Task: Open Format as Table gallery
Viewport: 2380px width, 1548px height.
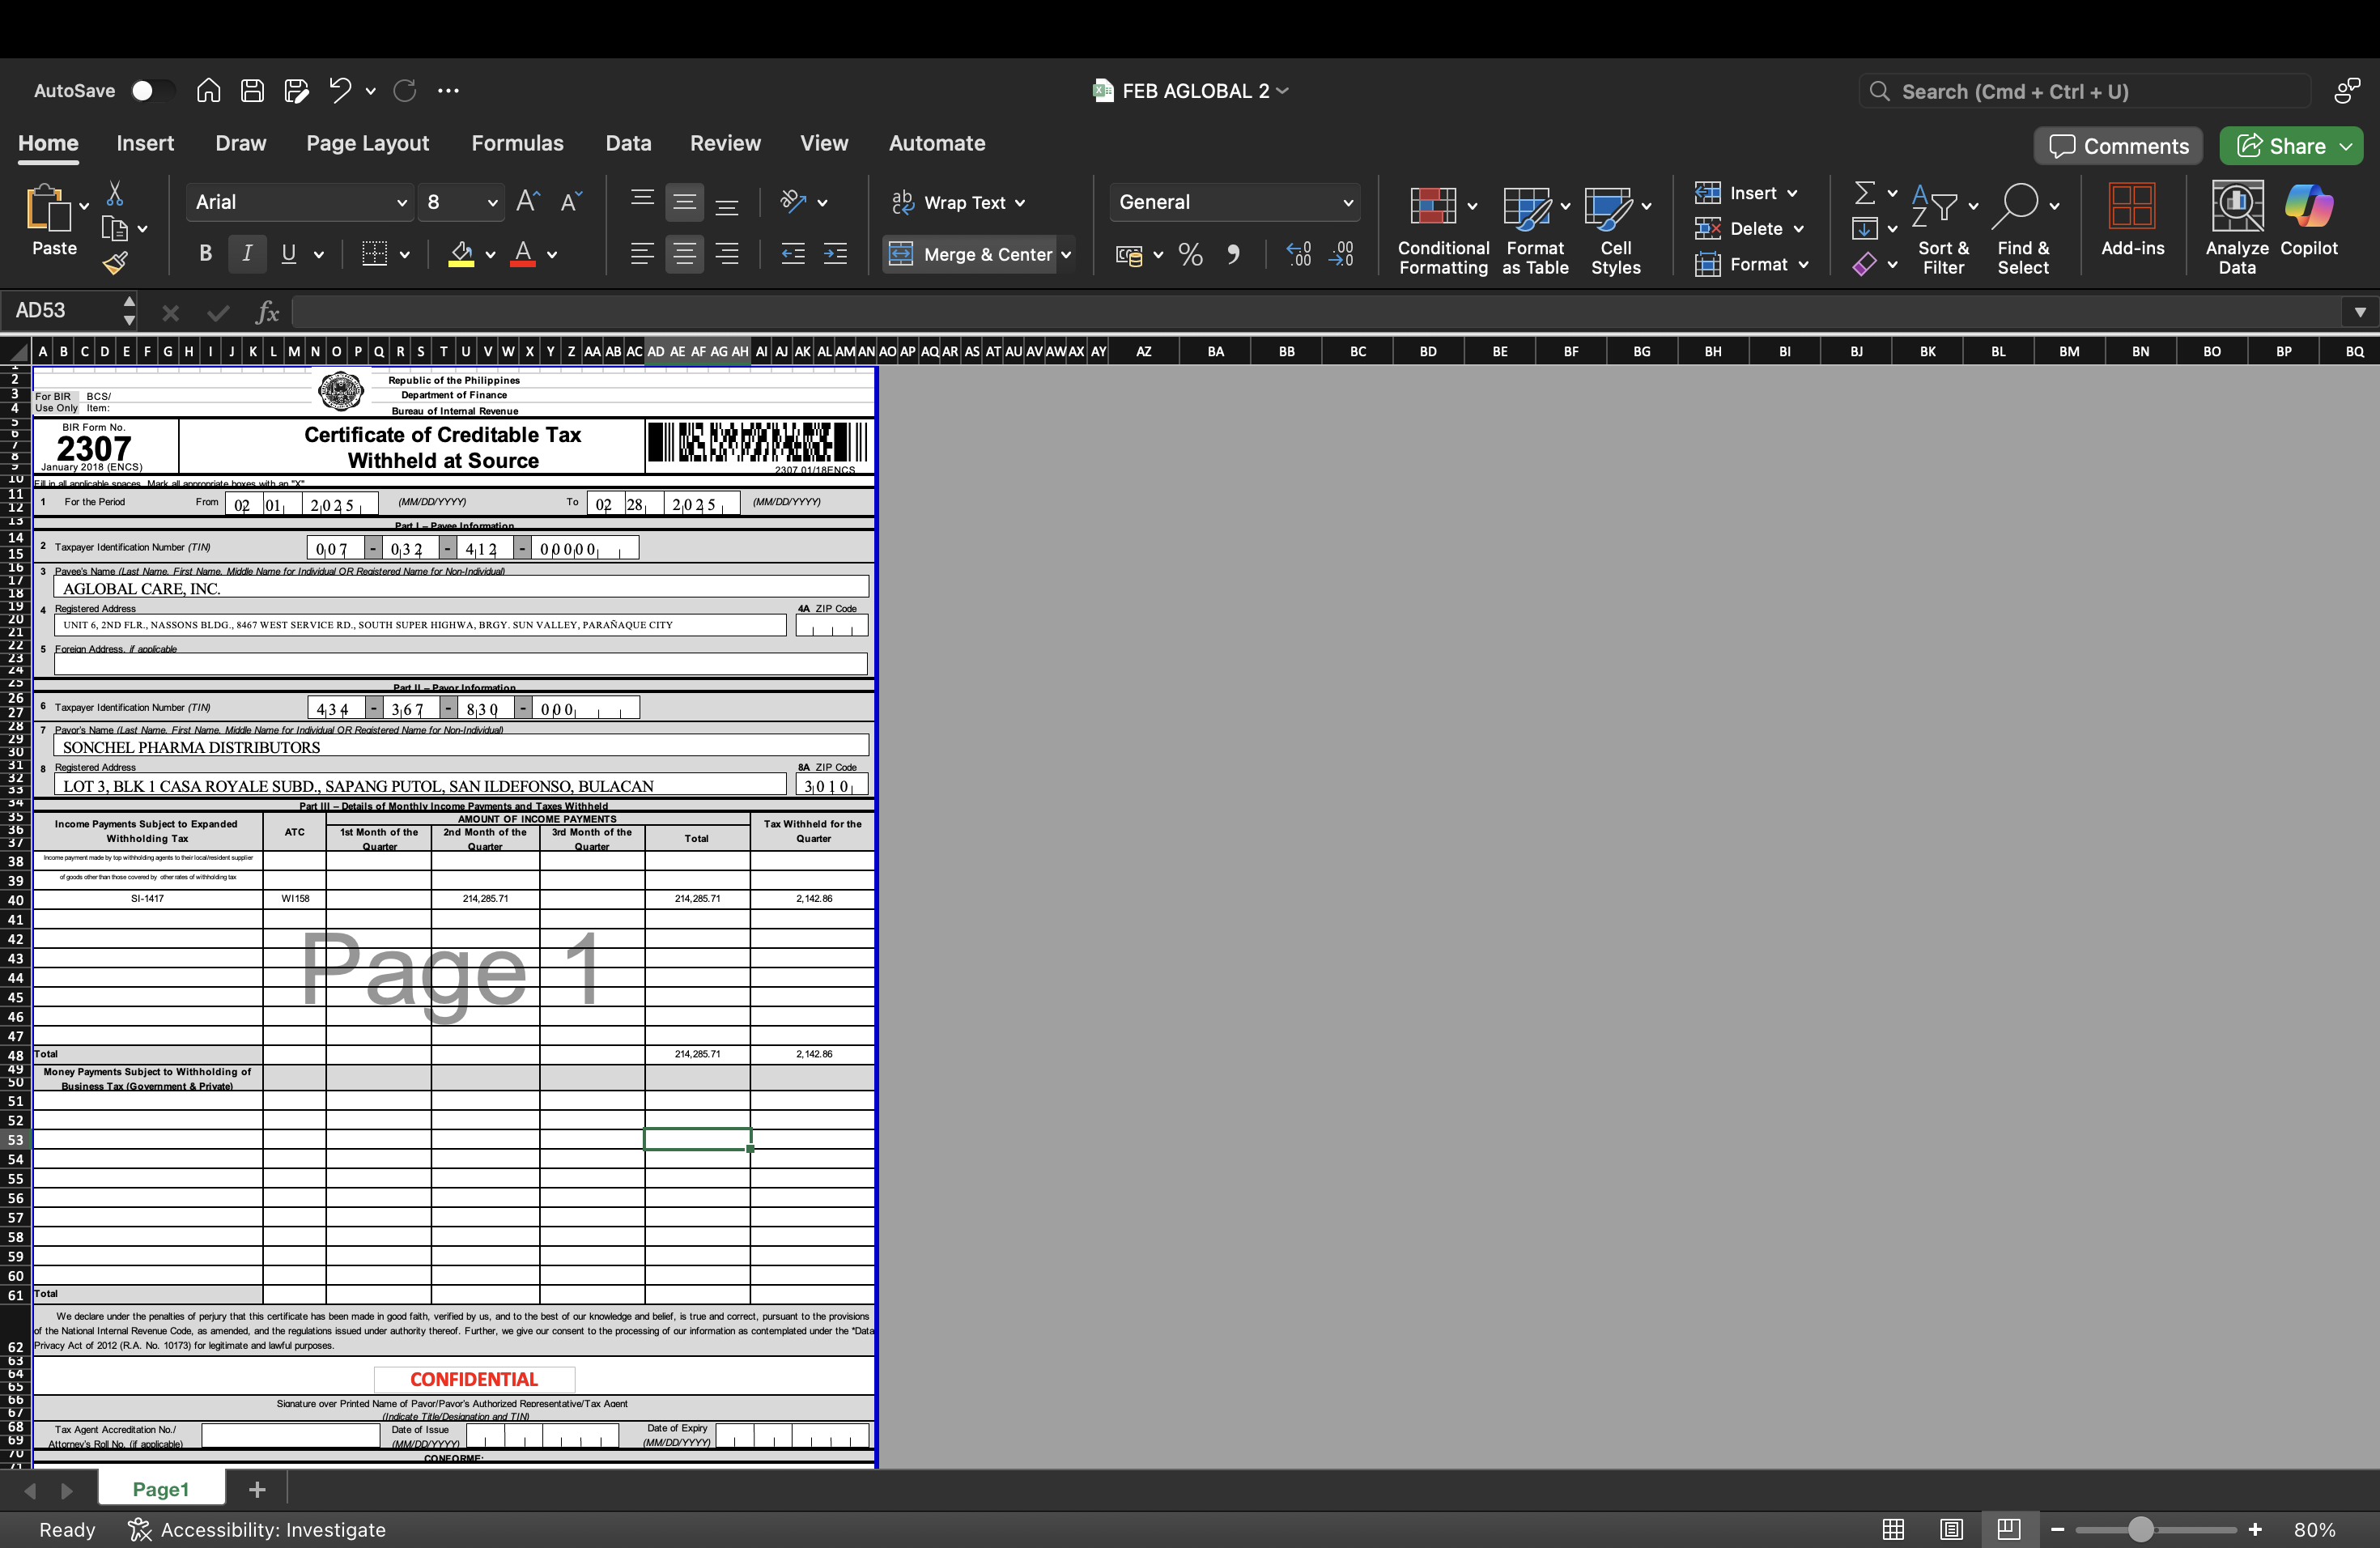Action: click(1535, 229)
